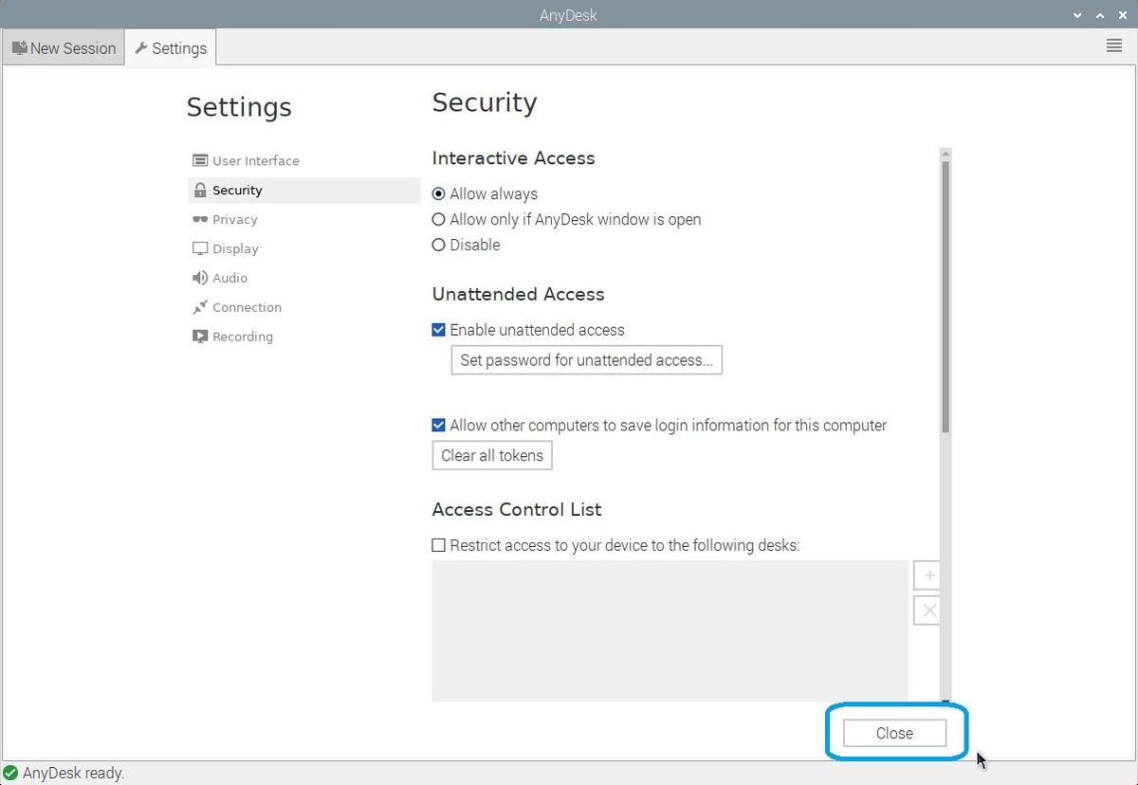Click the Recording icon in sidebar
1138x785 pixels.
click(x=199, y=337)
